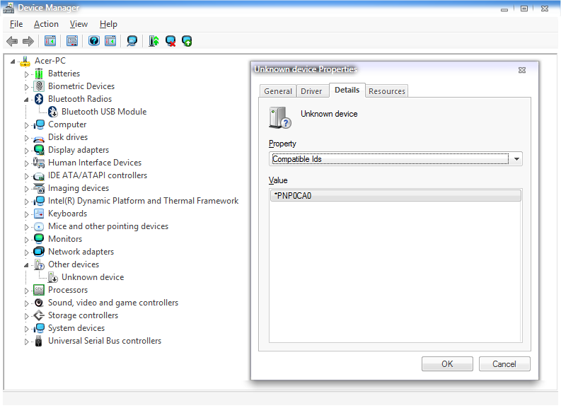Viewport: 561px width, 408px height.
Task: Click the Sound, video and game controllers icon
Action: [x=39, y=303]
